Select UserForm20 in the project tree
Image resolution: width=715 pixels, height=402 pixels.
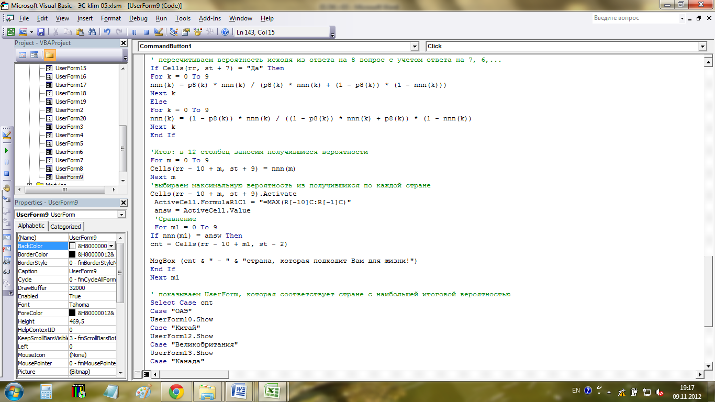point(71,118)
